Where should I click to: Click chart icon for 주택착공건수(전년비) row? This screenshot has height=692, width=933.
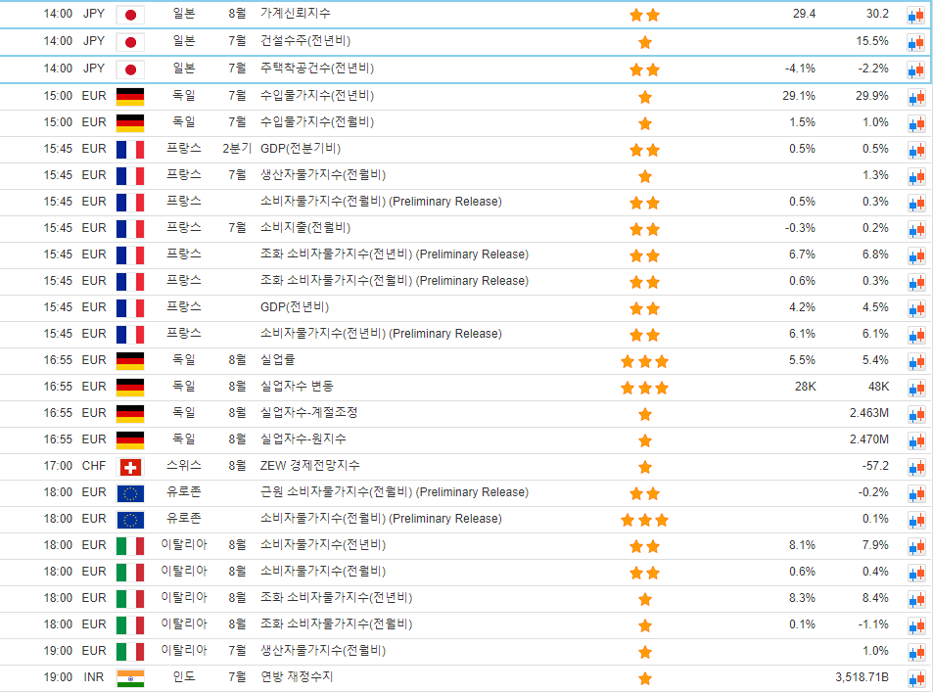pos(915,69)
